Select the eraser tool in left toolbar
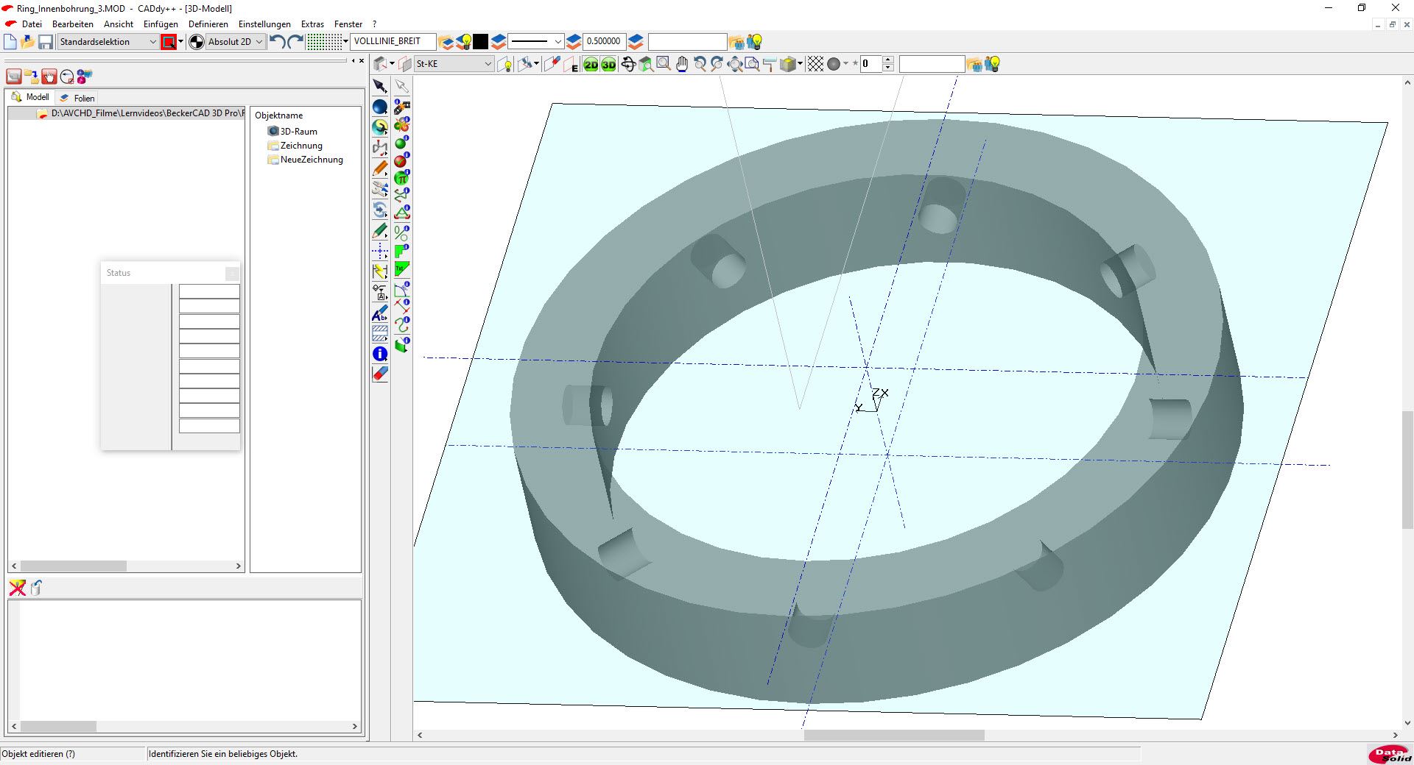Image resolution: width=1414 pixels, height=765 pixels. tap(380, 374)
